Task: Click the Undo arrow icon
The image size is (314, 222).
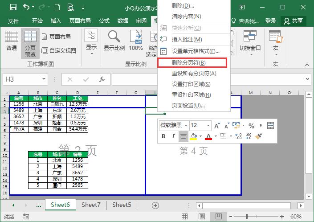Action: point(26,7)
